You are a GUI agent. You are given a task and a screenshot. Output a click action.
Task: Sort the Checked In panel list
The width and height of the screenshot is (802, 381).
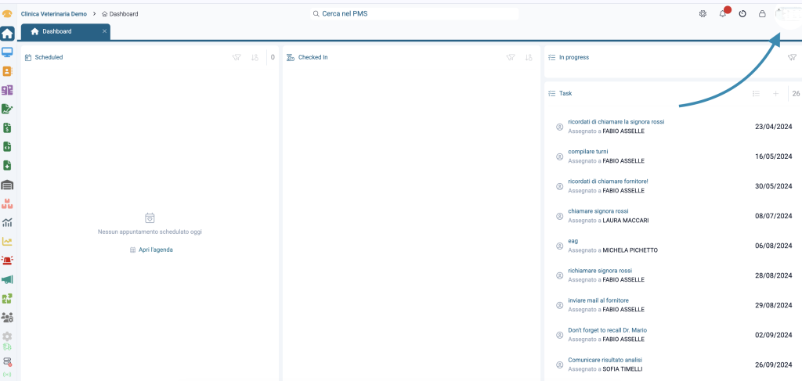coord(529,57)
